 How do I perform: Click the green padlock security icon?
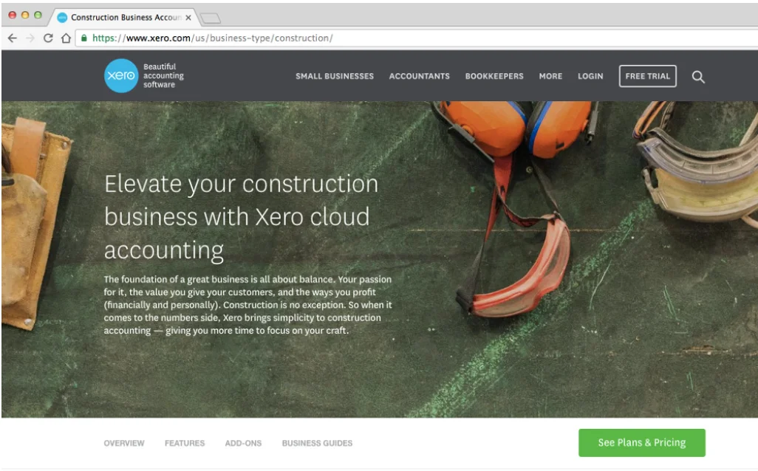click(x=84, y=38)
